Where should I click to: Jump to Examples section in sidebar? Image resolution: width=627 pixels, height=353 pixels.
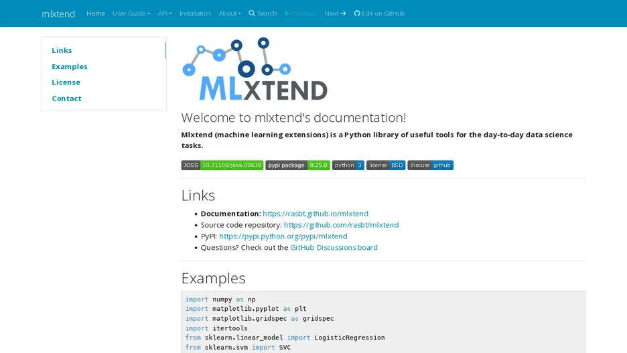tap(70, 66)
